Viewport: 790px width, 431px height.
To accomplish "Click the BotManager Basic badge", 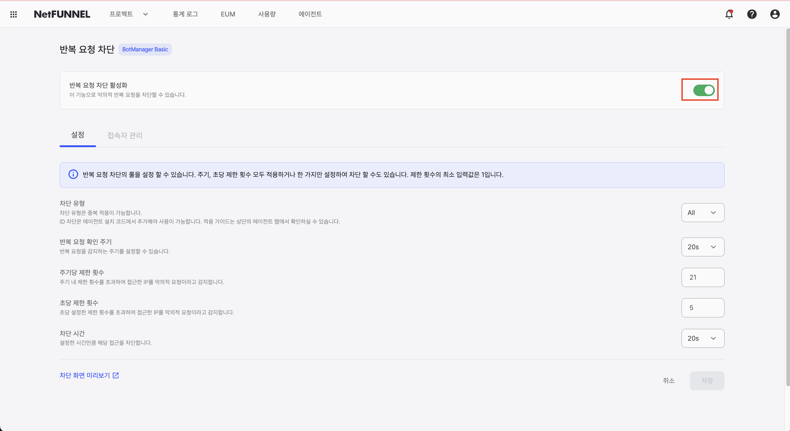I will pos(145,49).
